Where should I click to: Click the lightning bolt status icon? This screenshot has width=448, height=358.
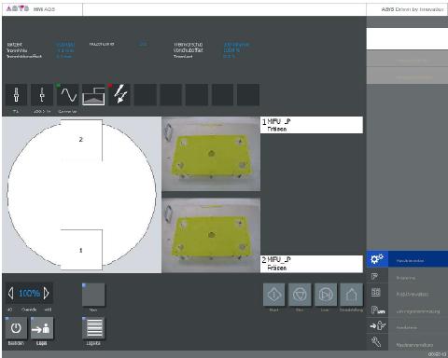coord(119,95)
